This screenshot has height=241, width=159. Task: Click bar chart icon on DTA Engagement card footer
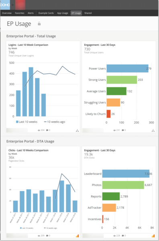153,236
